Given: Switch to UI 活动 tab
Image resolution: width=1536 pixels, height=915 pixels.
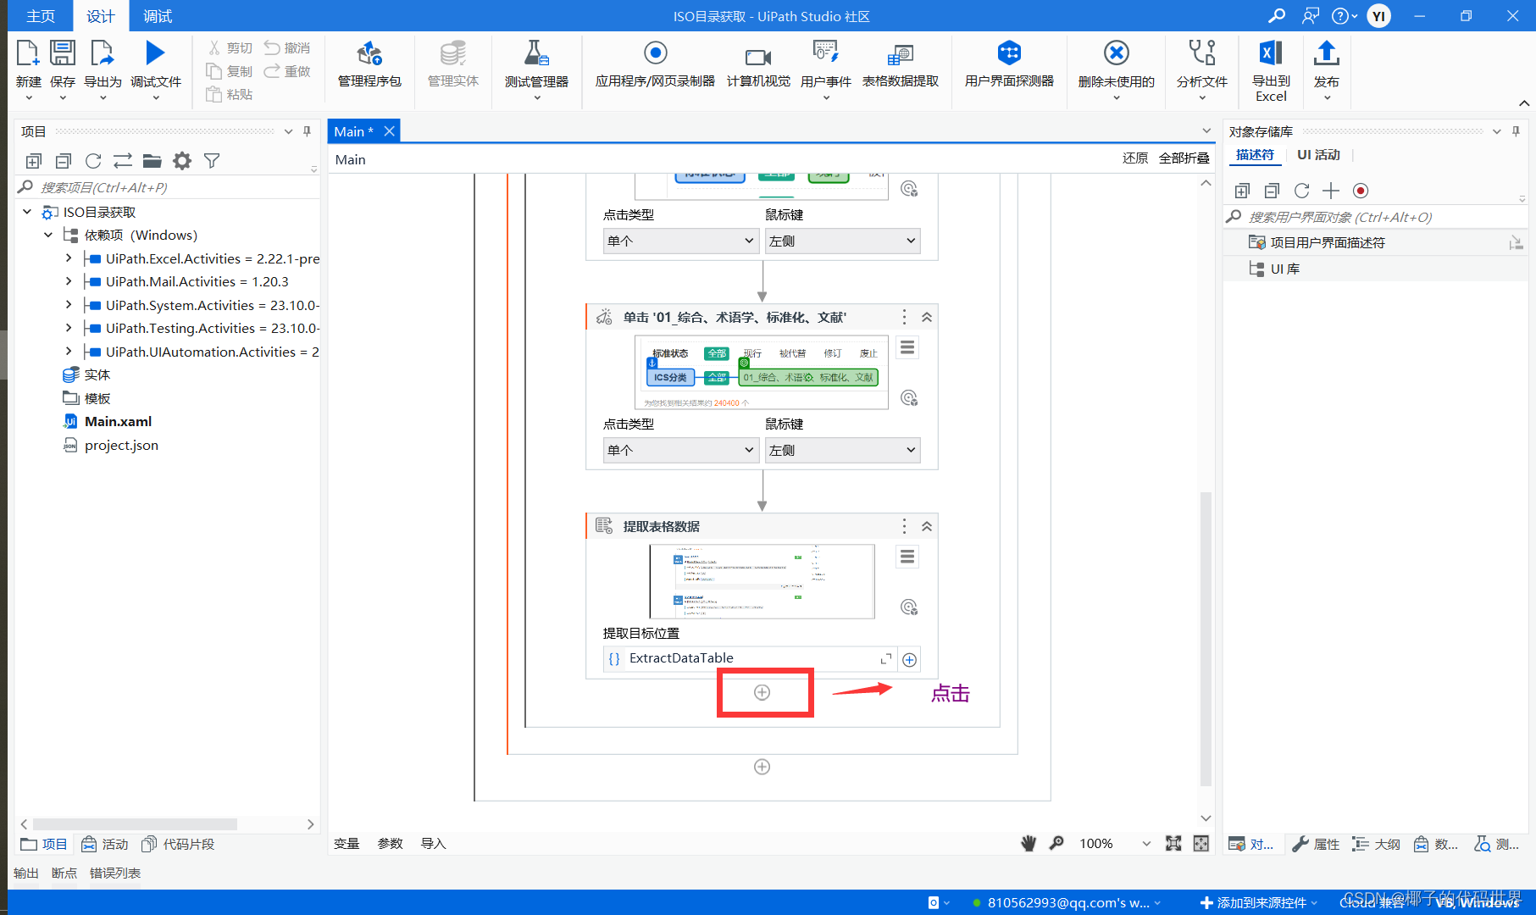Looking at the screenshot, I should click(1318, 155).
